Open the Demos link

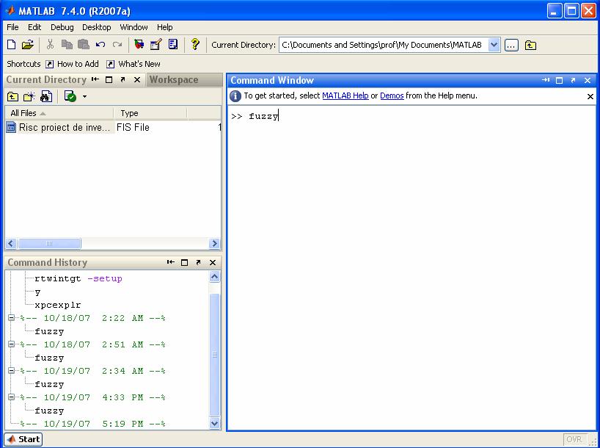[392, 95]
